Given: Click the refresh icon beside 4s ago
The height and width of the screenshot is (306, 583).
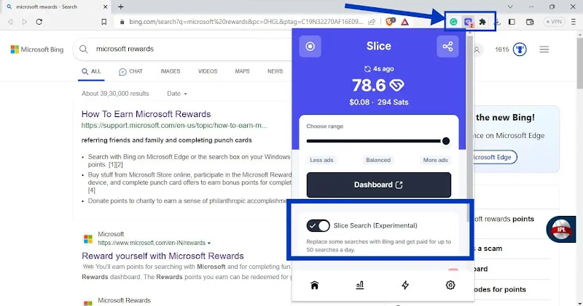Looking at the screenshot, I should [367, 68].
